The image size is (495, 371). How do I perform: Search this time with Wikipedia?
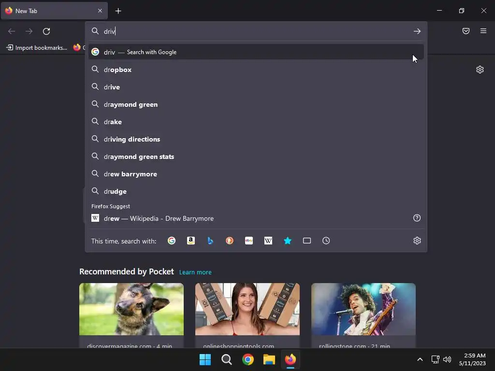click(x=268, y=241)
